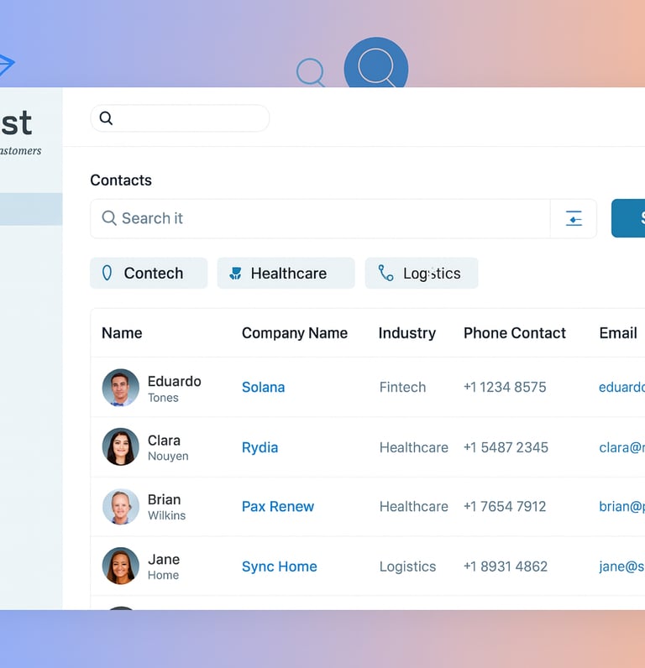Select the name 'Clara'

pyautogui.click(x=164, y=441)
